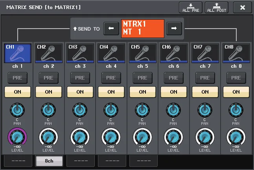Select the LEVEL knob of ch 7
This screenshot has width=254, height=170.
tap(205, 136)
